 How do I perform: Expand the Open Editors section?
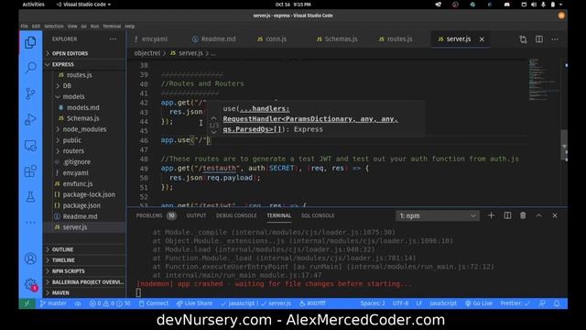(84, 53)
